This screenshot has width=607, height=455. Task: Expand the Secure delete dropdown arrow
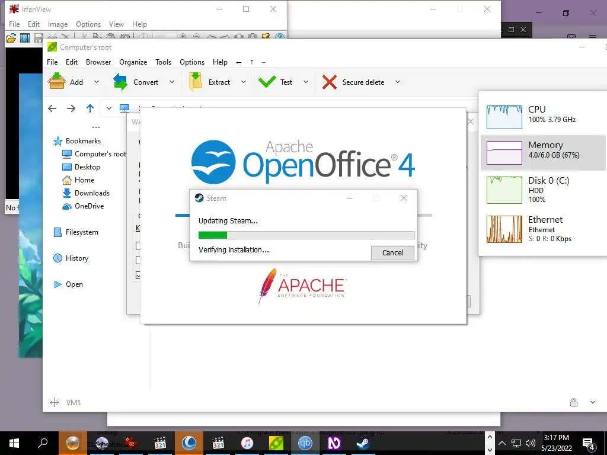pyautogui.click(x=398, y=82)
